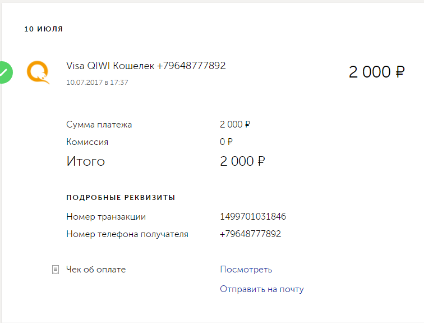Click the Итого total value 2 000 ₽
This screenshot has width=424, height=323.
pos(242,161)
